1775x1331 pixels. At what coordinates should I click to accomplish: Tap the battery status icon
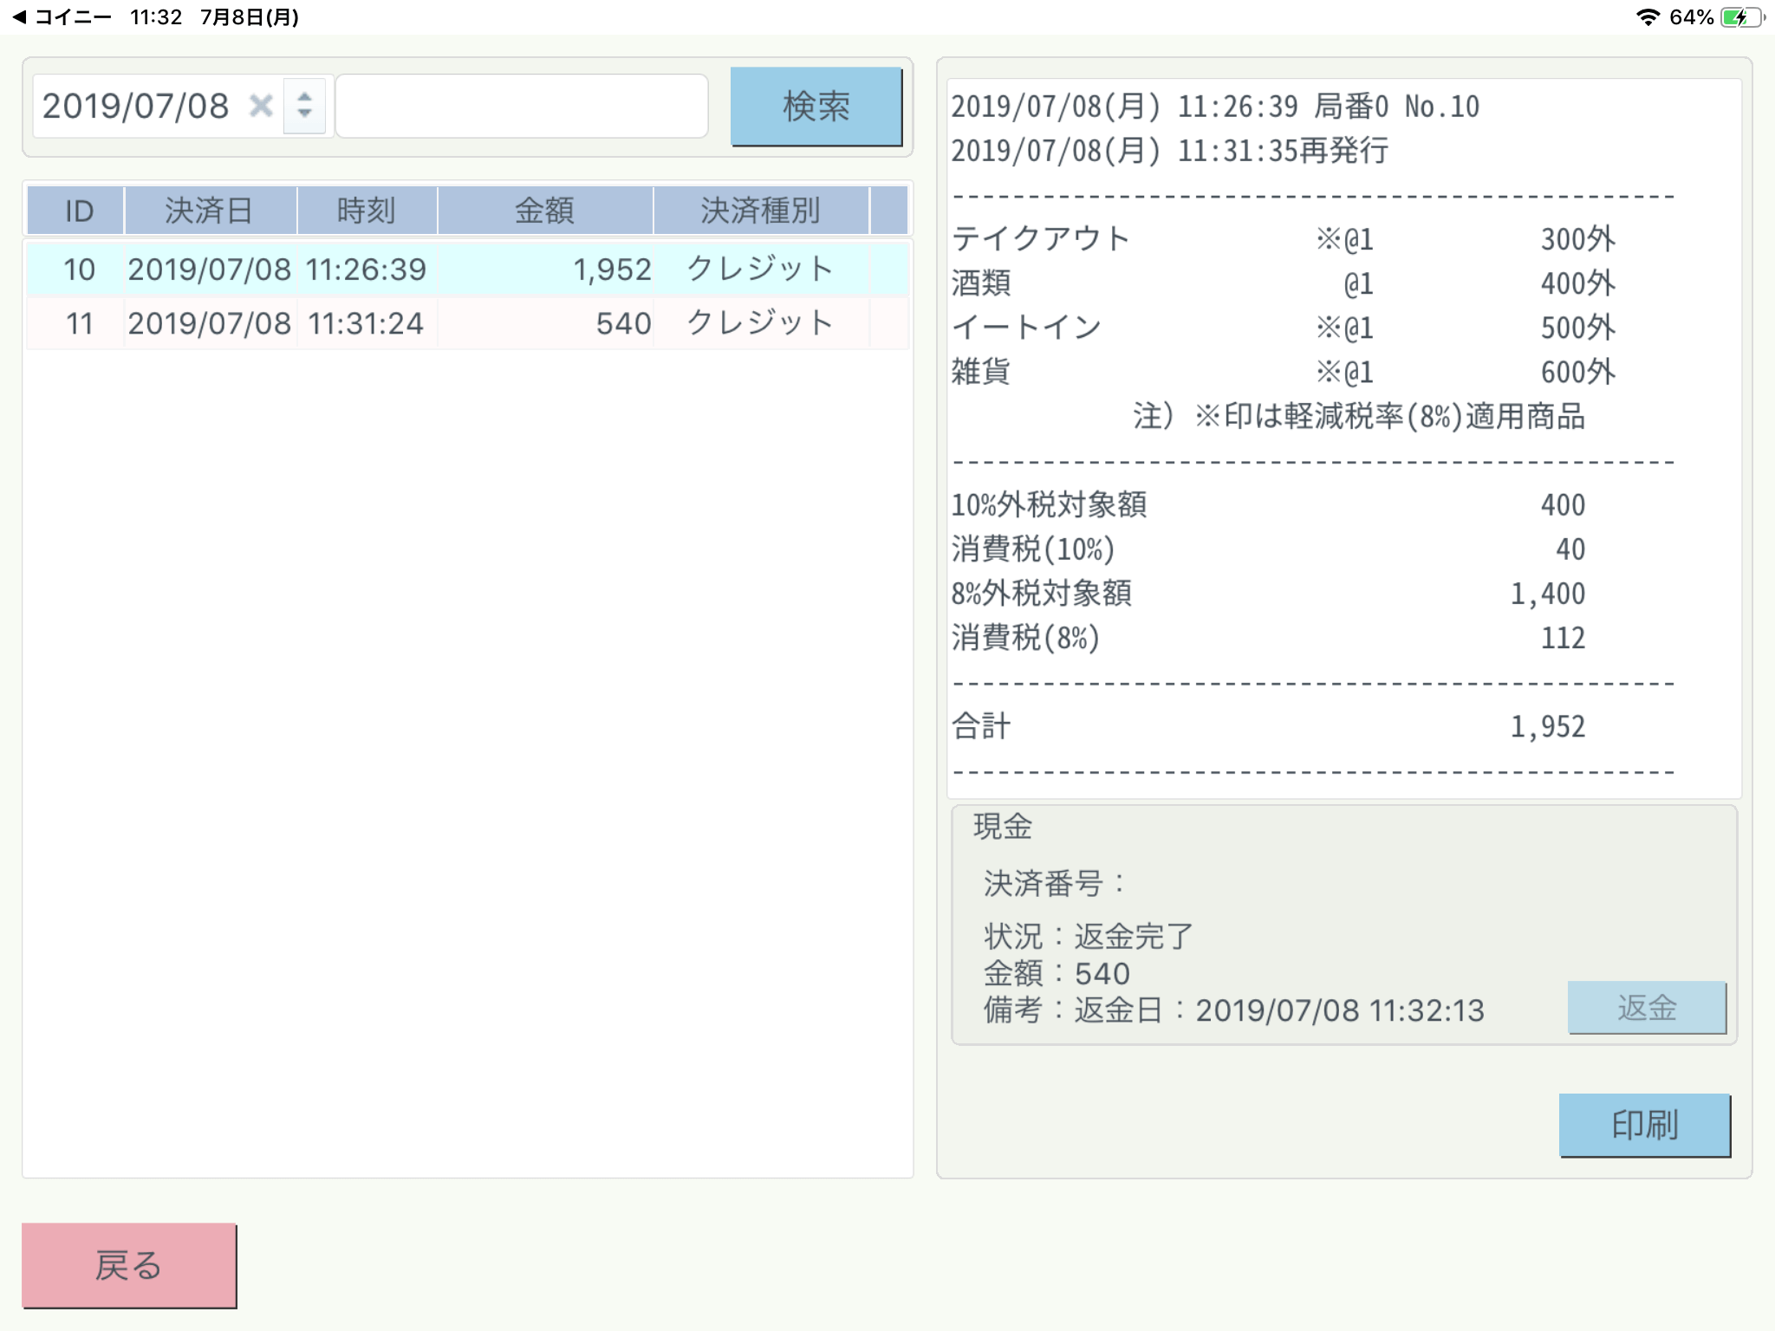click(x=1740, y=16)
